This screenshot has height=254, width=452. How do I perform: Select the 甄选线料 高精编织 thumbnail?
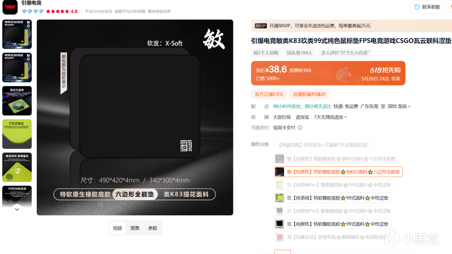(x=17, y=167)
